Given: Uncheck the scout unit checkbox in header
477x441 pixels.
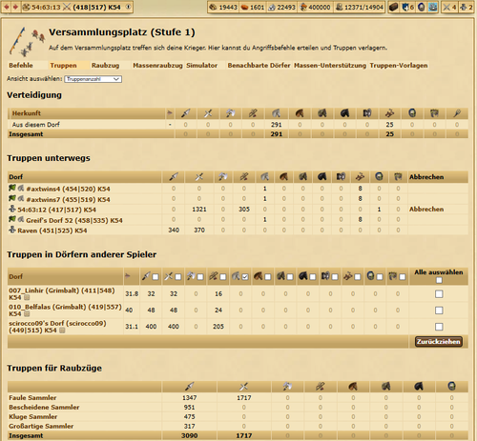Looking at the screenshot, I should [245, 277].
